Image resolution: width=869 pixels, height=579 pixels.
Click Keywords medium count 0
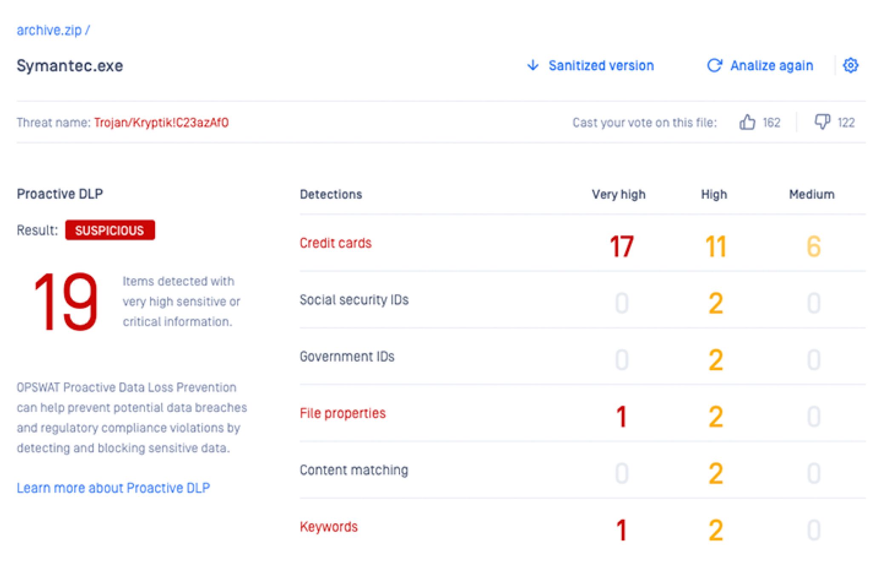coord(813,530)
